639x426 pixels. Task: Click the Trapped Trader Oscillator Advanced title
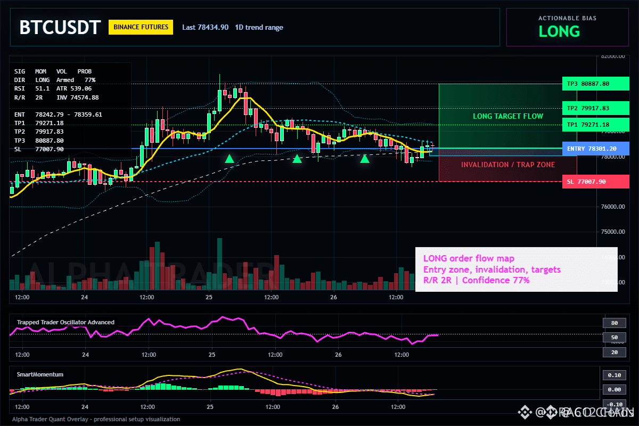(x=65, y=322)
